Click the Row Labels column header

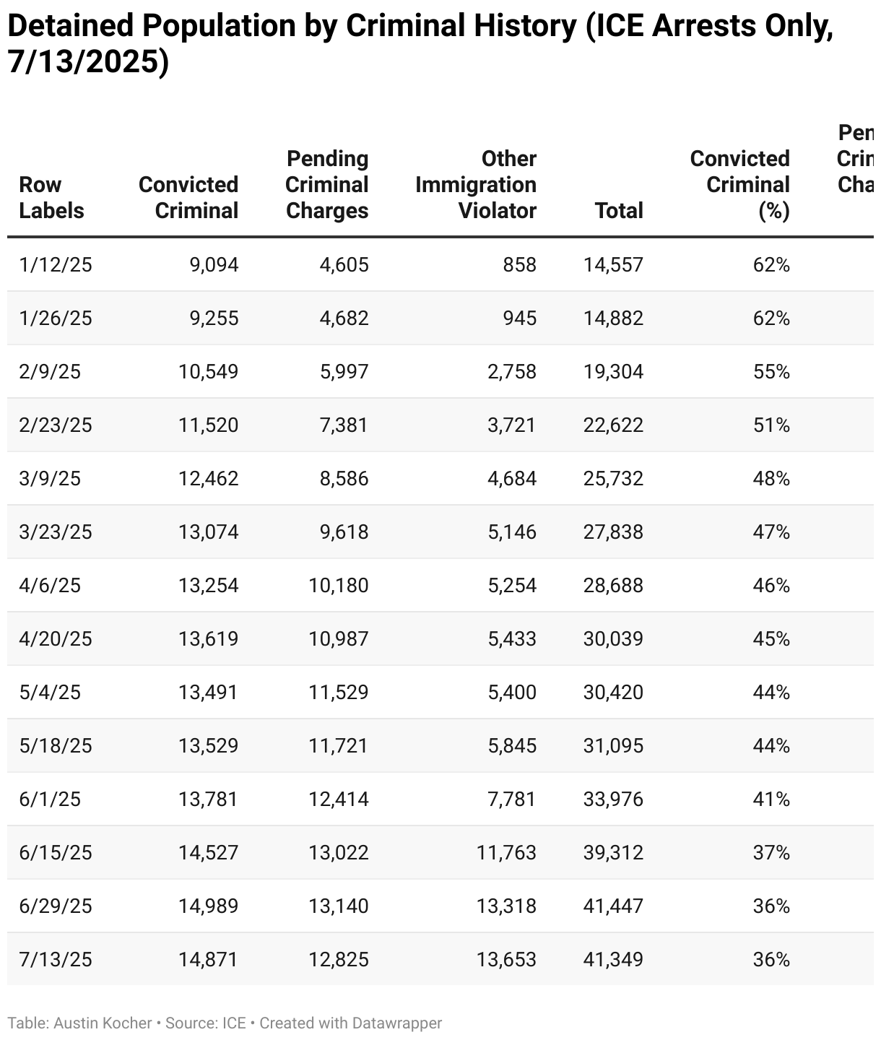pos(51,197)
